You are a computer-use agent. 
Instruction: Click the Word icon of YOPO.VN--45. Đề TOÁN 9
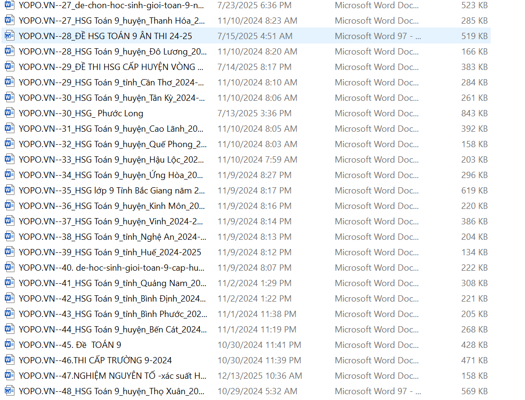9,345
